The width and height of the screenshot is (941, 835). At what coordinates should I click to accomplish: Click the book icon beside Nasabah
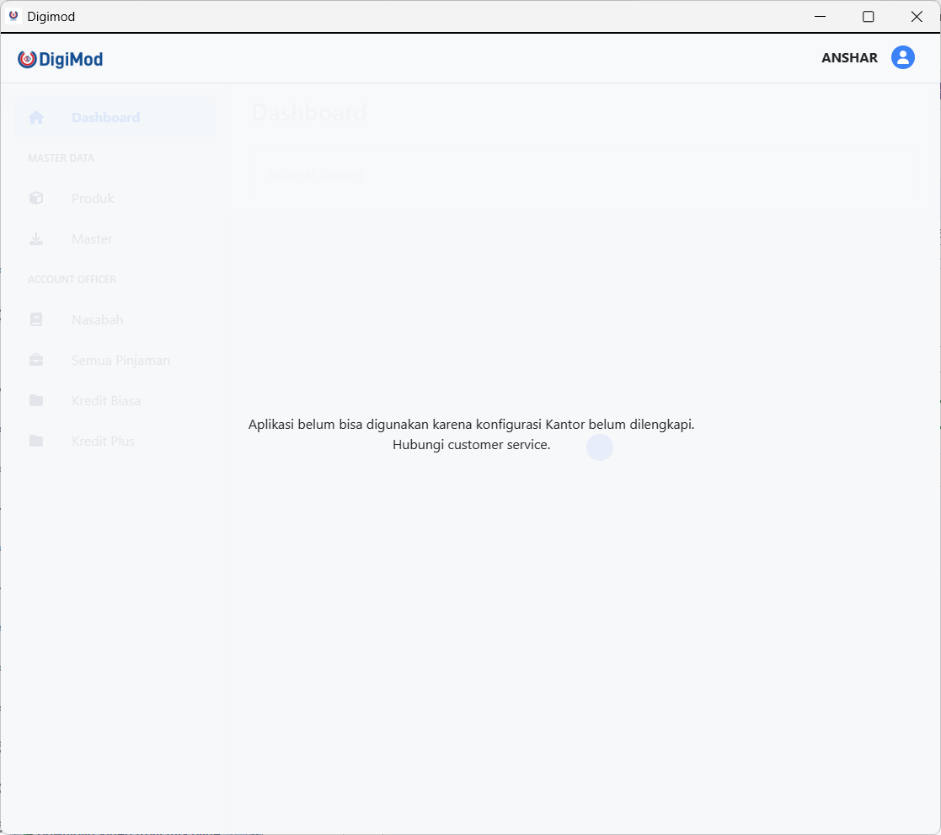36,320
